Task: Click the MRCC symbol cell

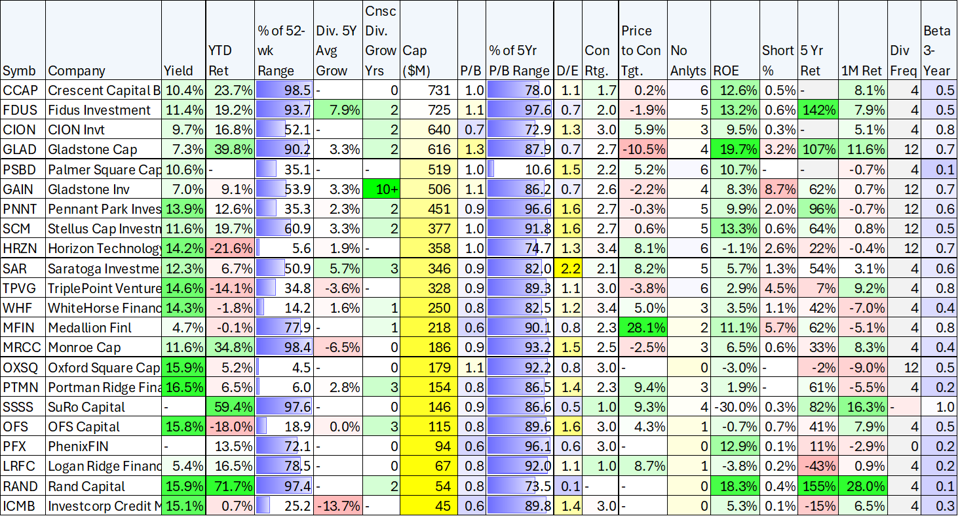Action: pos(22,347)
